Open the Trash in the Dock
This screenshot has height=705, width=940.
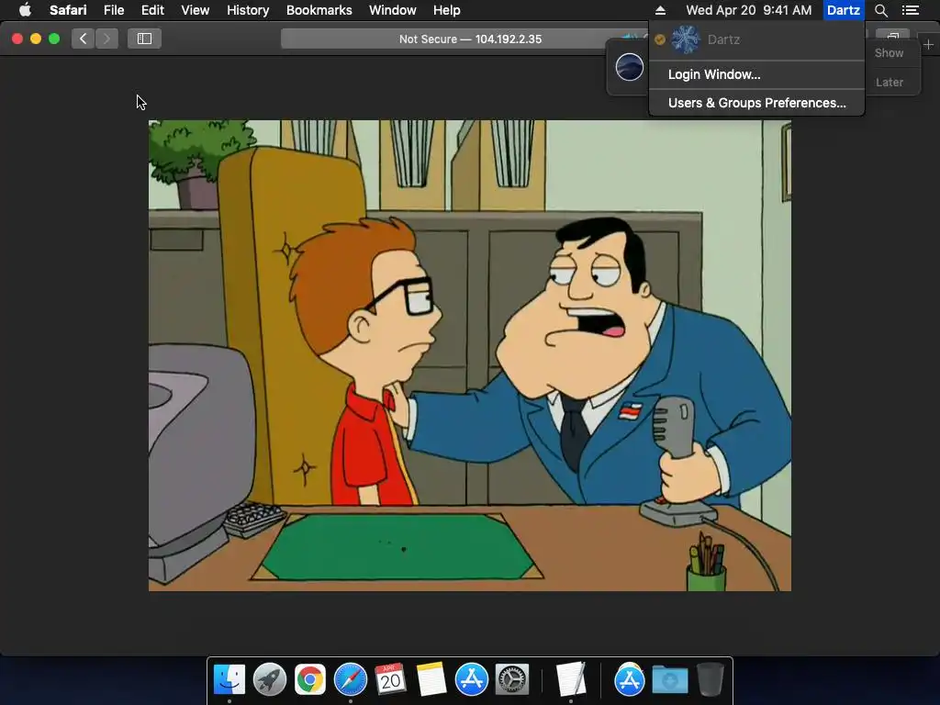tap(710, 679)
